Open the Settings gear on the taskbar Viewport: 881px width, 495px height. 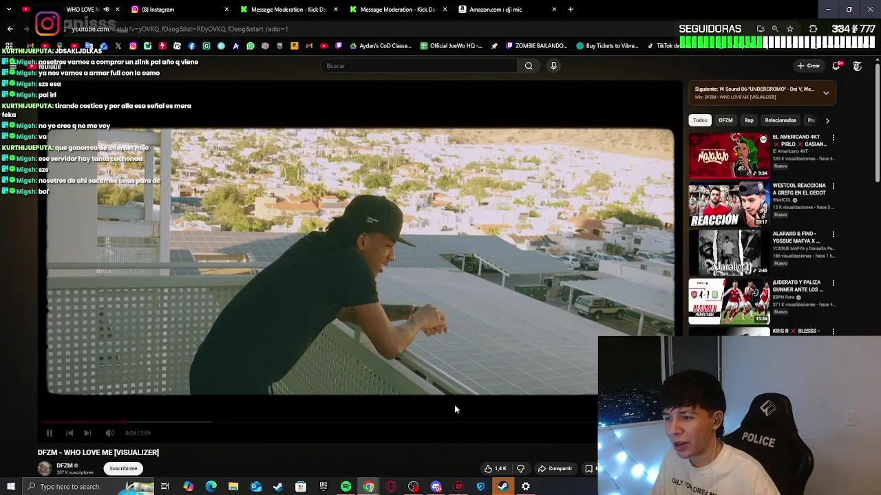click(x=526, y=487)
